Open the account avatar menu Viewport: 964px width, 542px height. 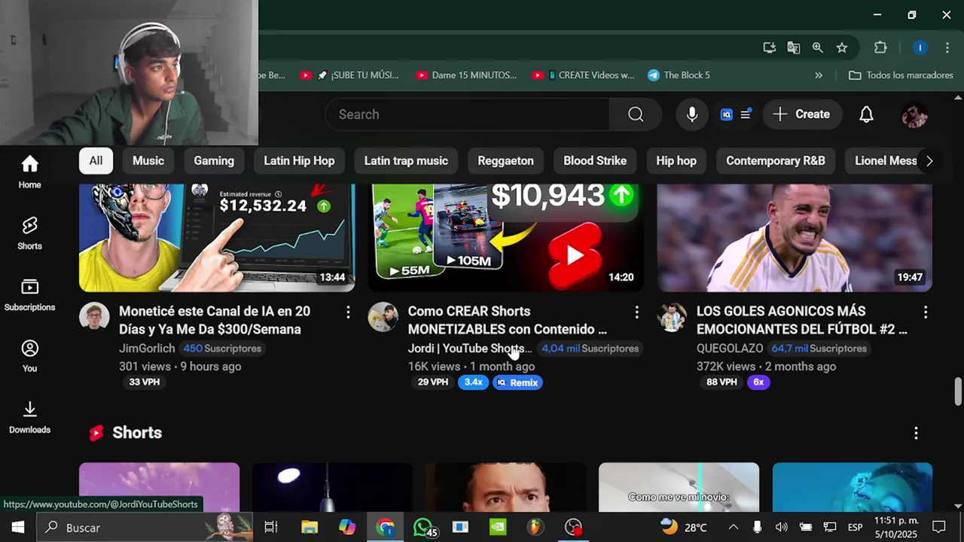point(914,114)
